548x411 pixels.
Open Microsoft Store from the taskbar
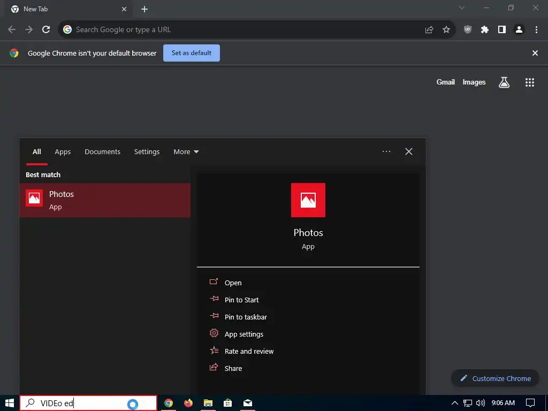point(228,403)
